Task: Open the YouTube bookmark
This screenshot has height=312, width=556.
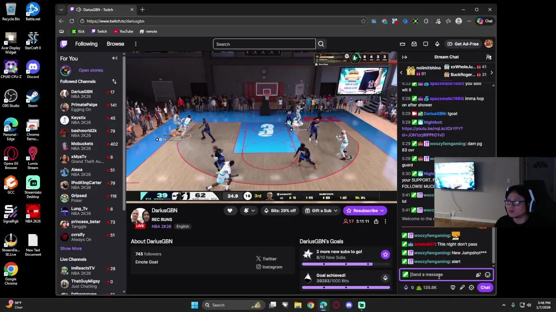Action: tap(123, 31)
